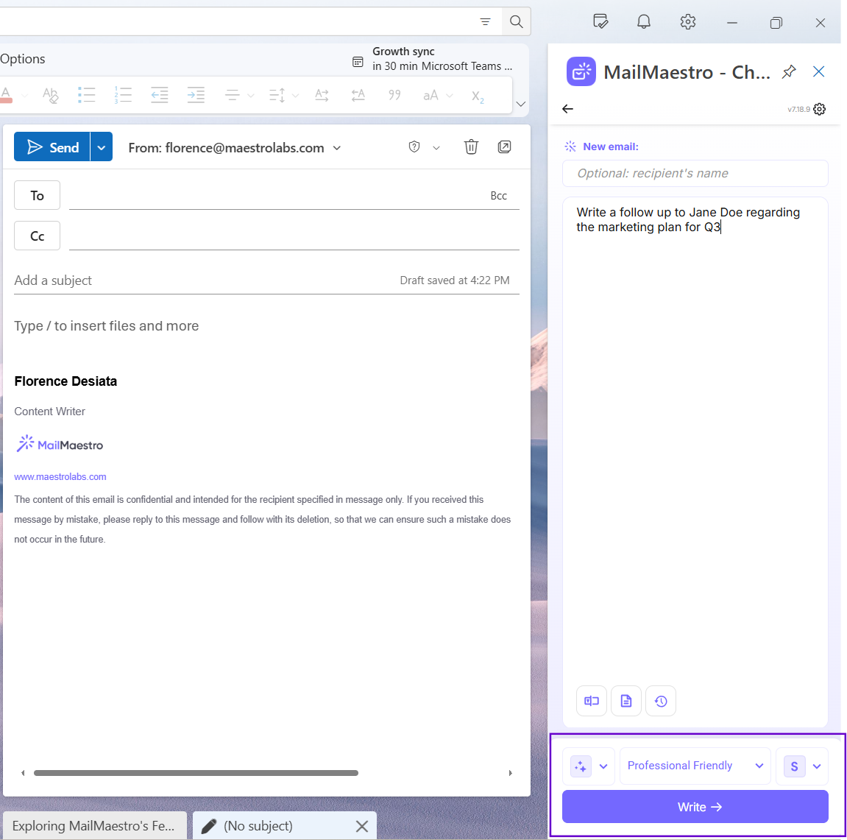This screenshot has height=840, width=847.
Task: Pop out the draft into new window
Action: coord(504,147)
